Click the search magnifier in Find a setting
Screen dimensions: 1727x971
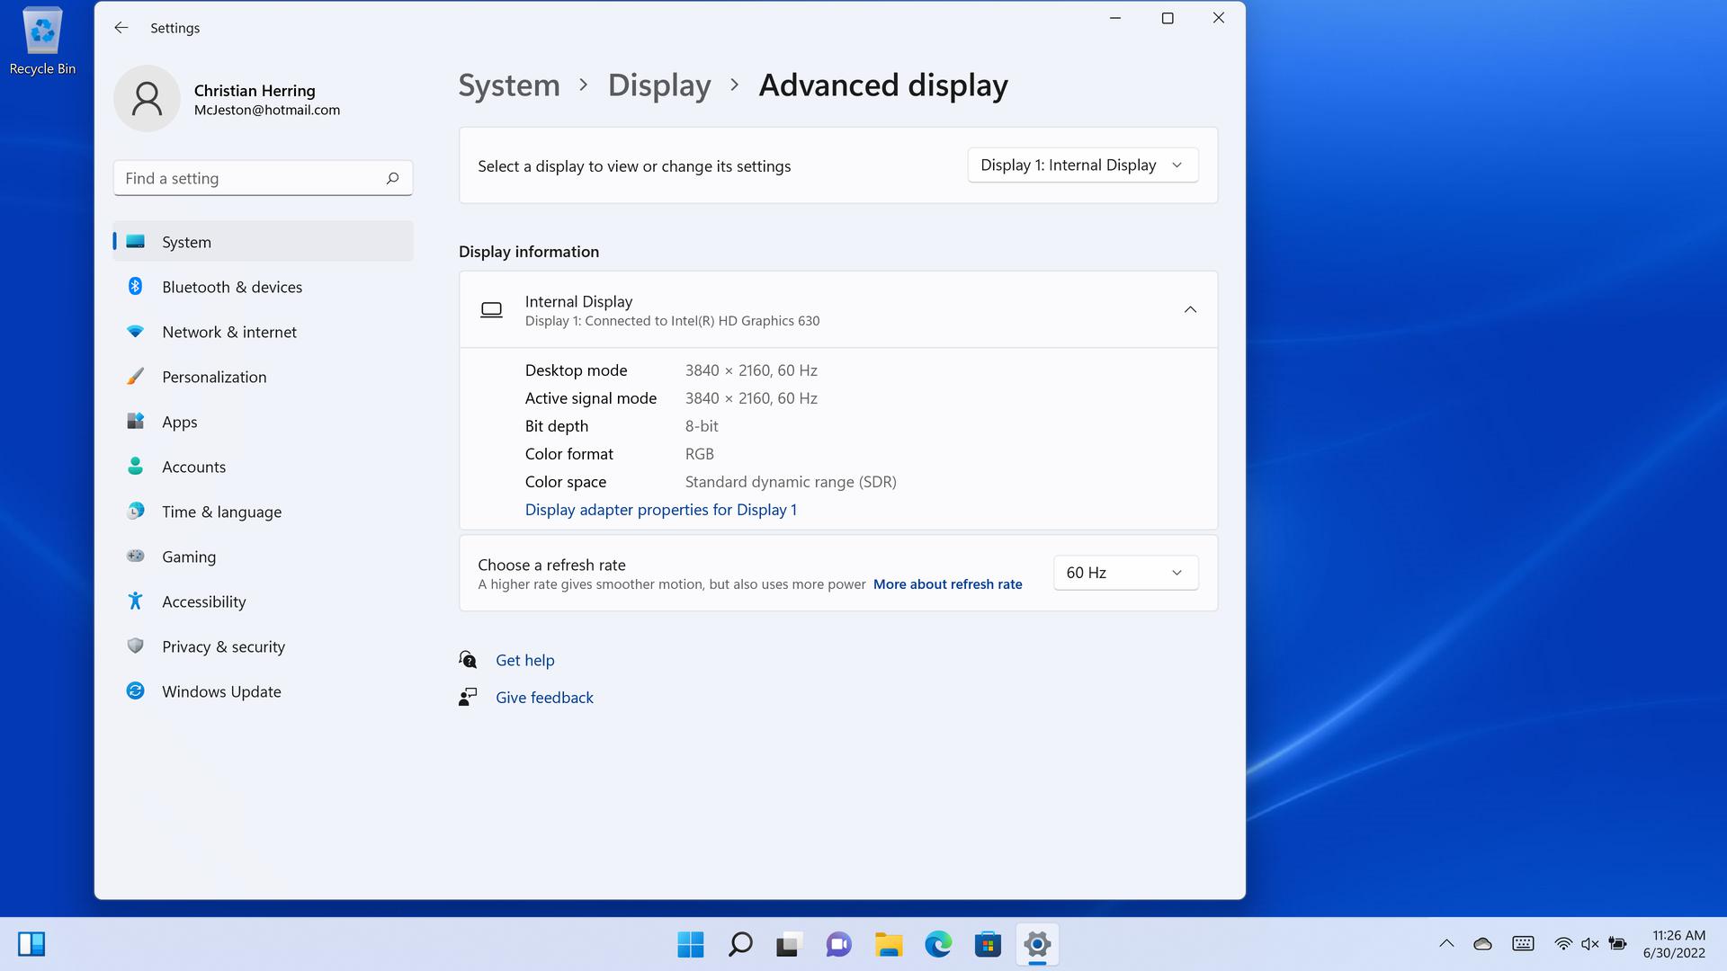[392, 178]
